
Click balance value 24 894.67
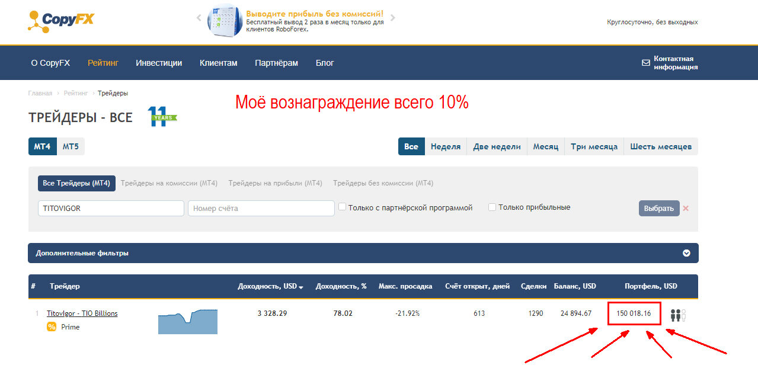576,313
